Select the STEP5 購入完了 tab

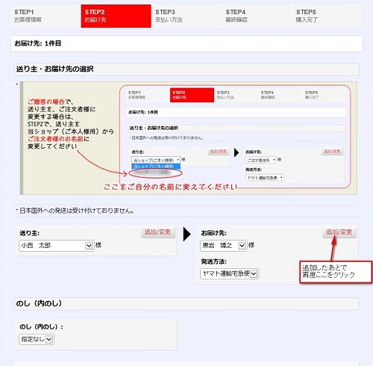click(327, 16)
